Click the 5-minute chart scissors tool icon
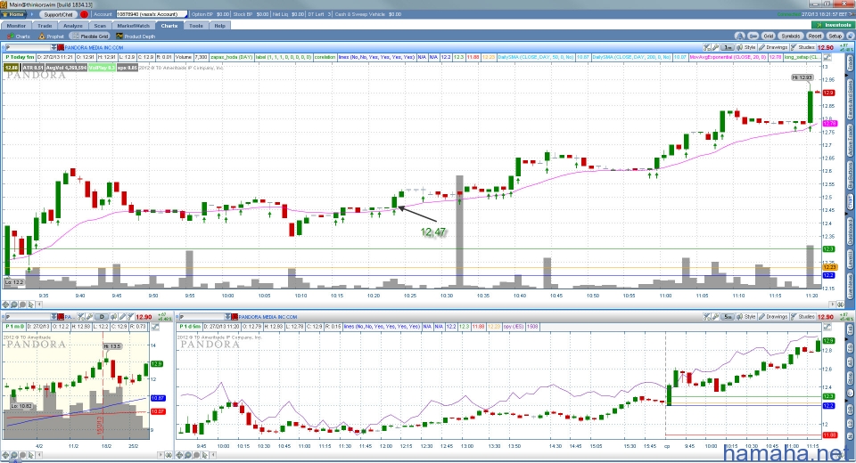 tap(706, 316)
